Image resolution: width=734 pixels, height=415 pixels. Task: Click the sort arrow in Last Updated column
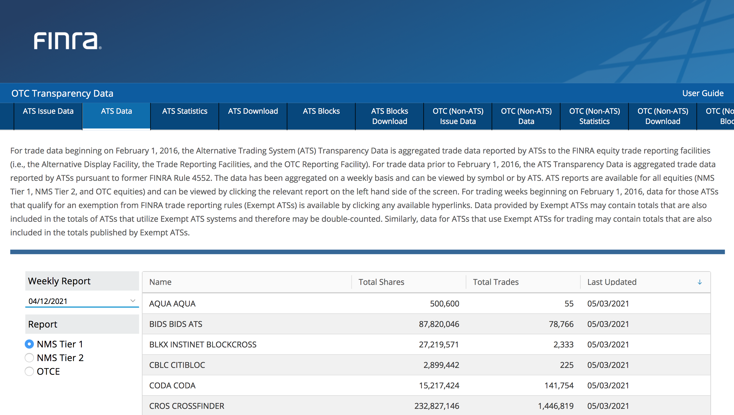[700, 282]
